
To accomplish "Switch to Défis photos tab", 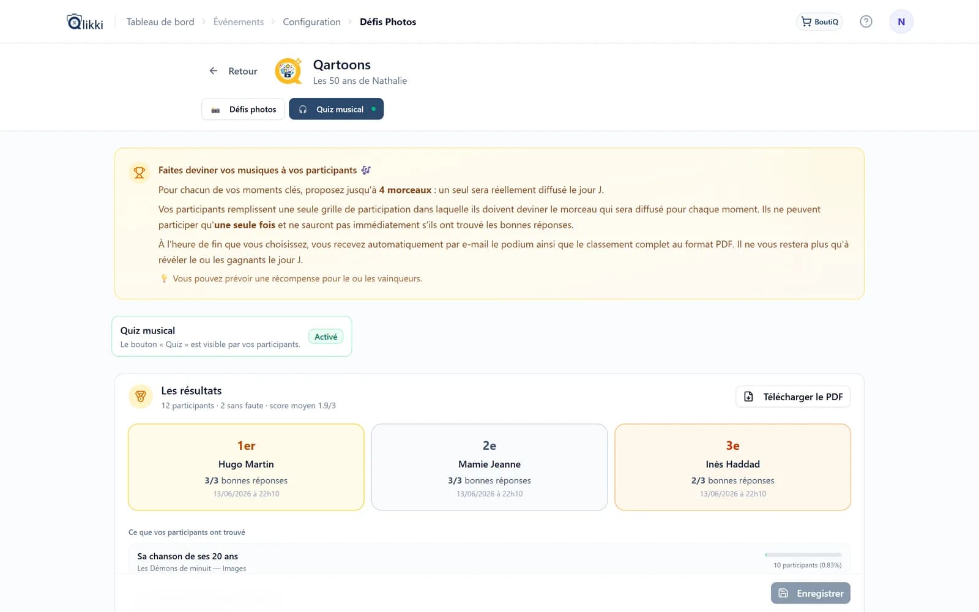I will coord(243,109).
